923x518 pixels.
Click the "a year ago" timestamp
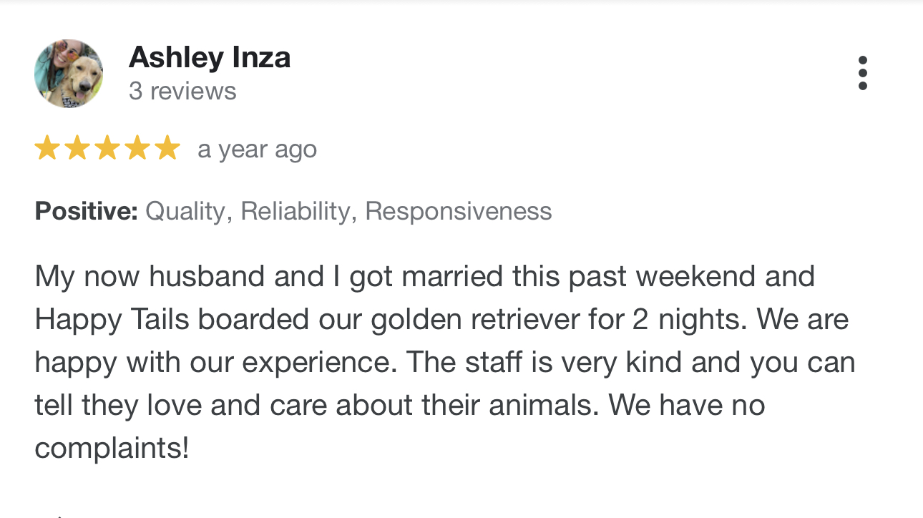[x=257, y=150]
